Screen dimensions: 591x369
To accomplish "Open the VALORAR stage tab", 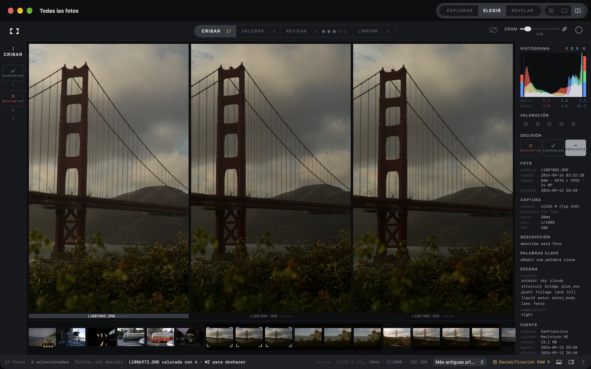I will 258,31.
